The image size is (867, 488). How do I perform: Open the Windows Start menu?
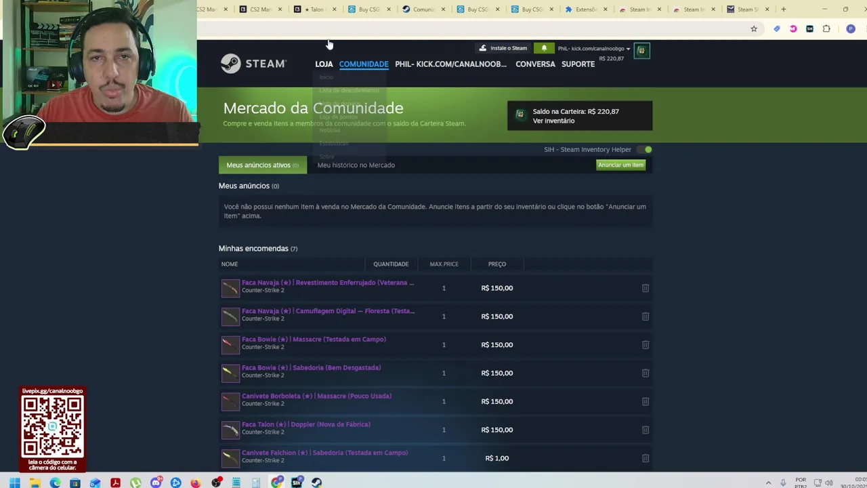(14, 483)
